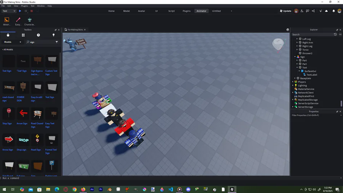343x193 pixels.
Task: Open the Easy Text Sign link
Action: click(50, 125)
